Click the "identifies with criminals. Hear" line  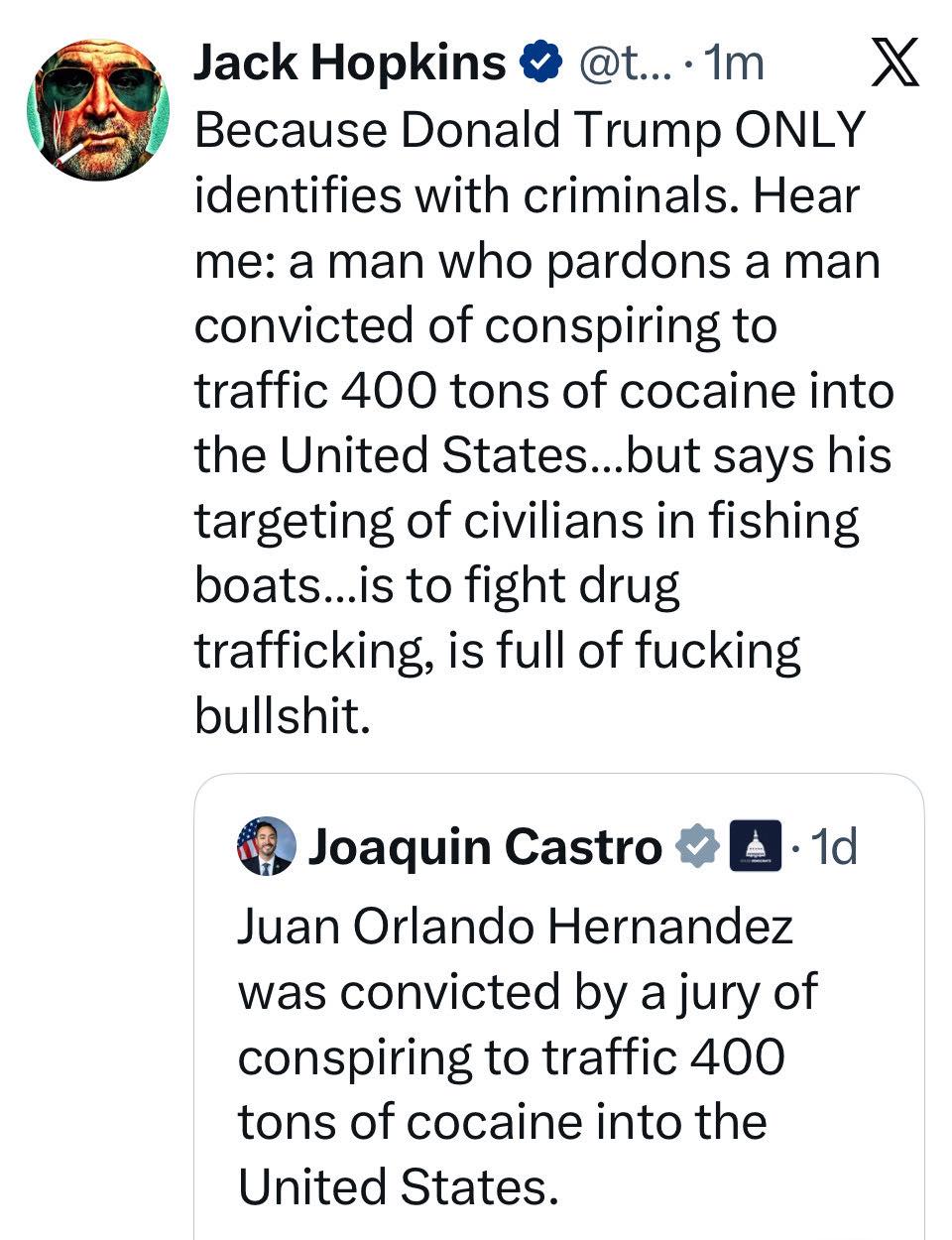527,195
